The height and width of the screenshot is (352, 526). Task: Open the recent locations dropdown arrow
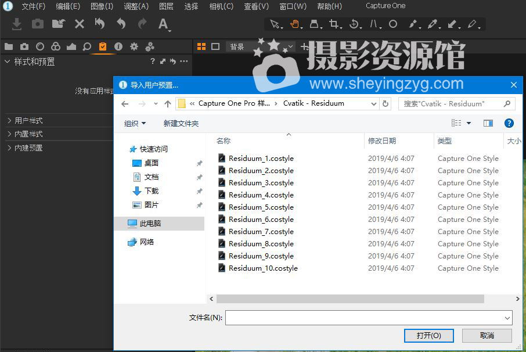(156, 104)
